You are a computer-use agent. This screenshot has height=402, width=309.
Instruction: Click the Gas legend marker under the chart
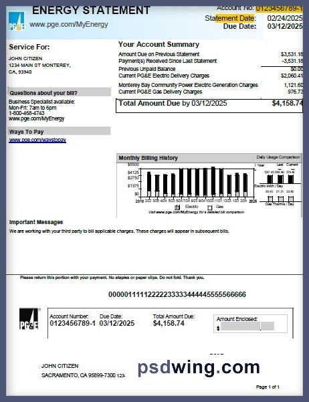tap(210, 207)
